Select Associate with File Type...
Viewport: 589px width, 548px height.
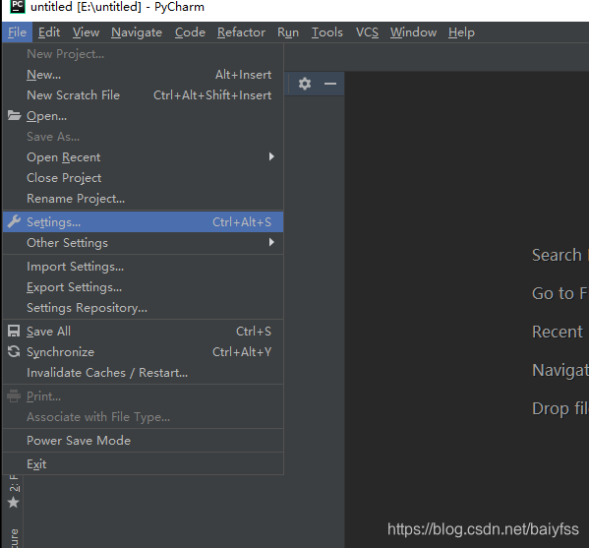[x=143, y=417]
